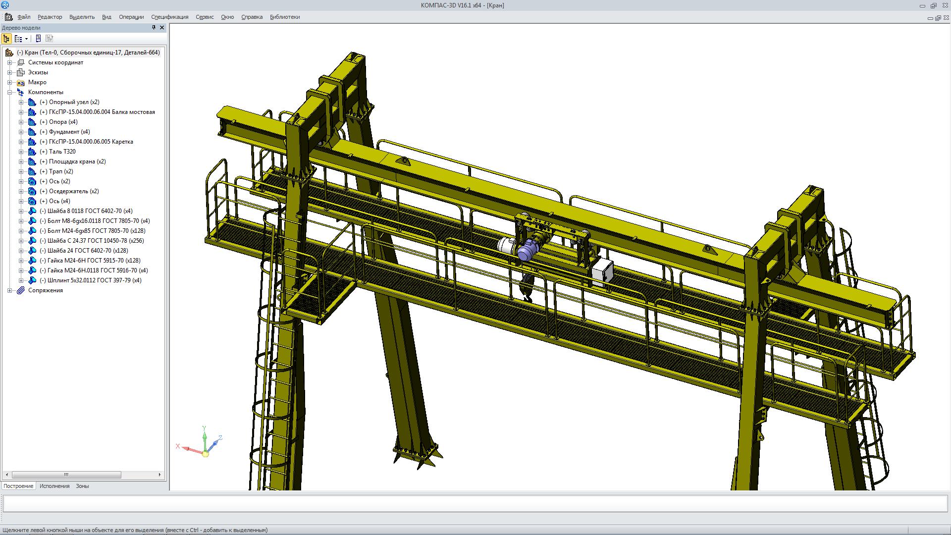
Task: Click the Кран root assembly icon
Action: point(9,53)
